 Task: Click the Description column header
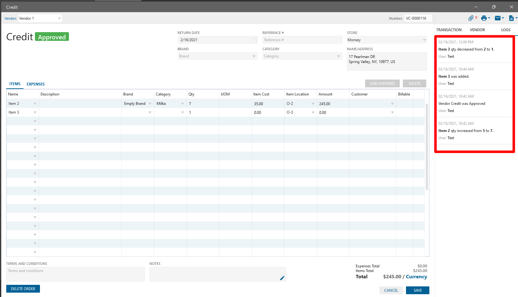(80, 94)
